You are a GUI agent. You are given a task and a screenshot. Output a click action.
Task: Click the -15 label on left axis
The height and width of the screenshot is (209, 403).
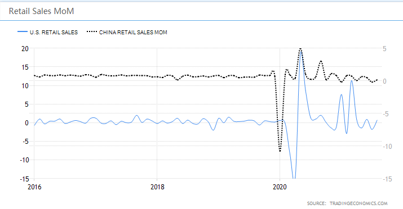[x=23, y=179]
